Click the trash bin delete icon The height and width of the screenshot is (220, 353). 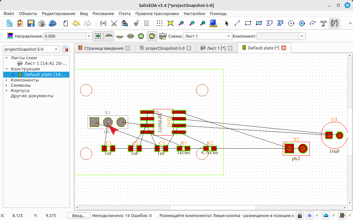click(x=136, y=23)
